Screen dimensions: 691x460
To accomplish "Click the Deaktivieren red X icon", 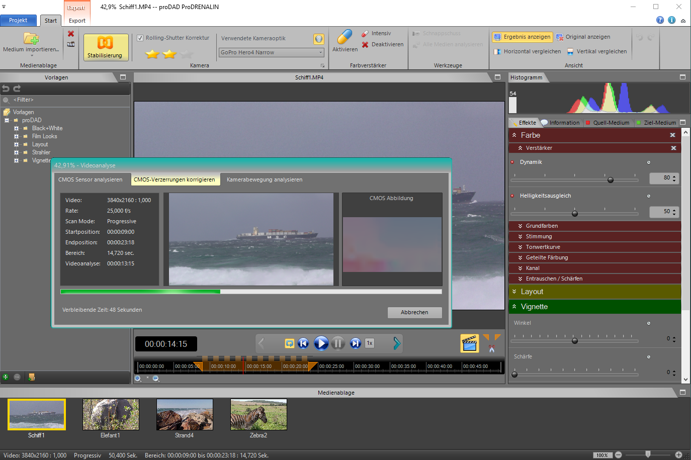I will [365, 45].
